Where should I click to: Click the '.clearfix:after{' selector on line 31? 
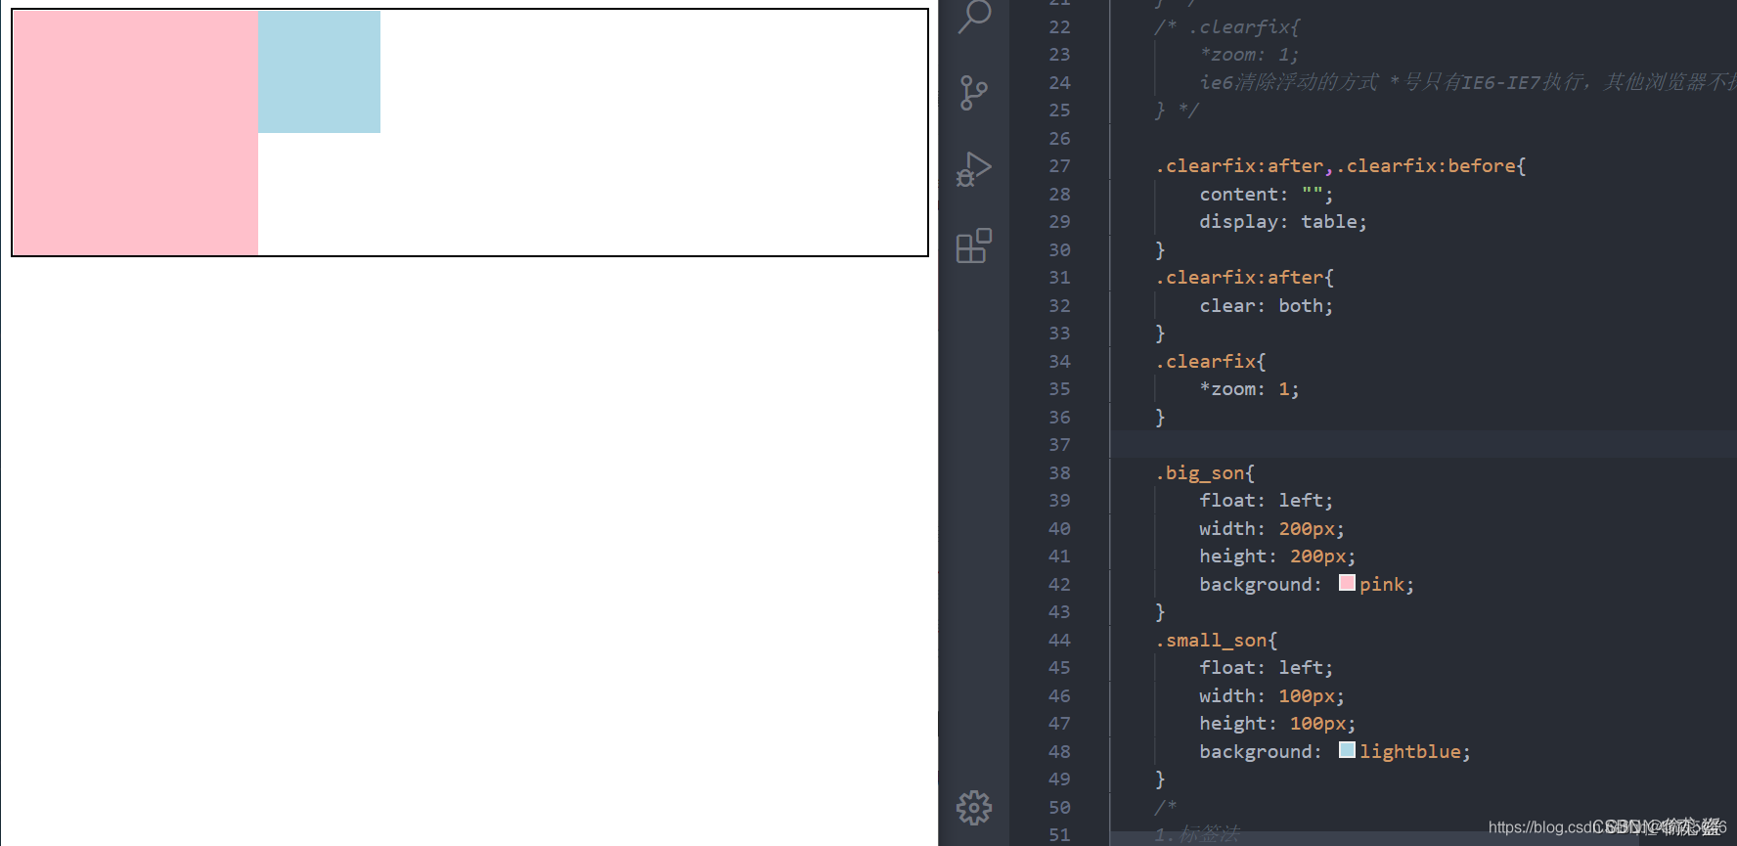pyautogui.click(x=1245, y=278)
